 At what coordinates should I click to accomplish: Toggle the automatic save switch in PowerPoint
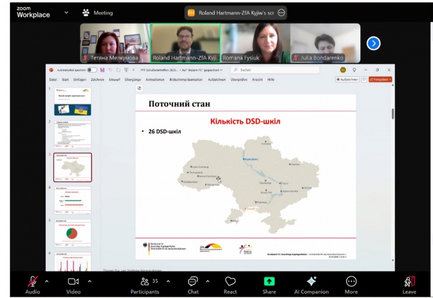(92, 70)
